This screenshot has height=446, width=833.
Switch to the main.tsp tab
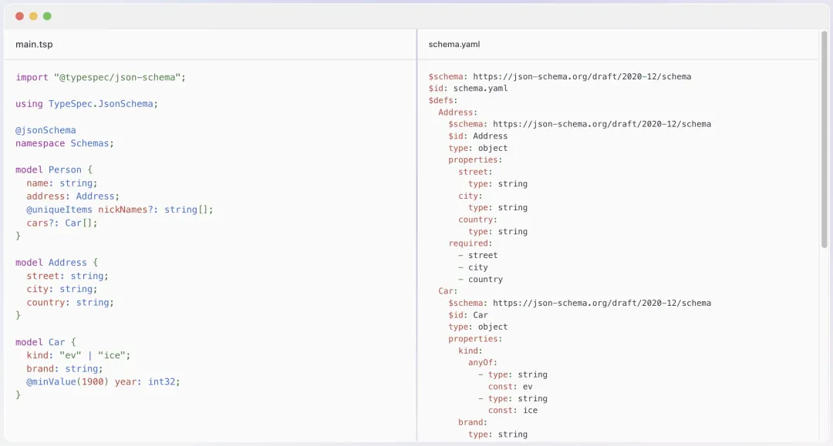[34, 44]
